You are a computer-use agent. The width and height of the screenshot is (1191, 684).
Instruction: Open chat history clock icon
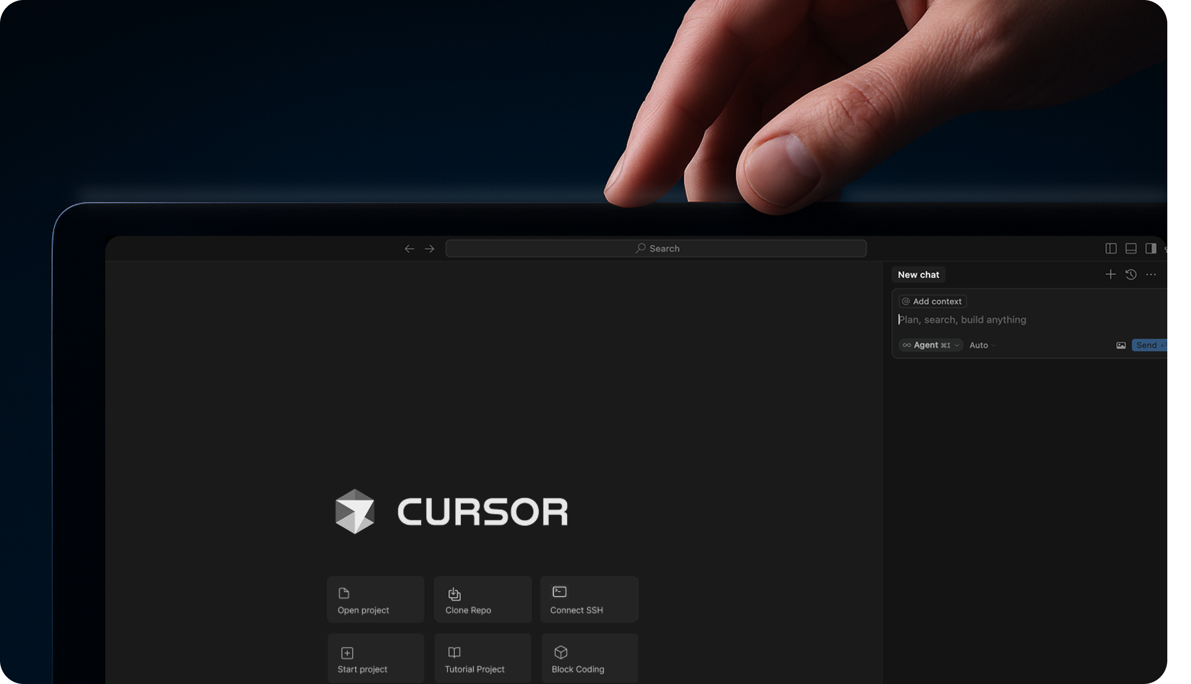(1131, 274)
